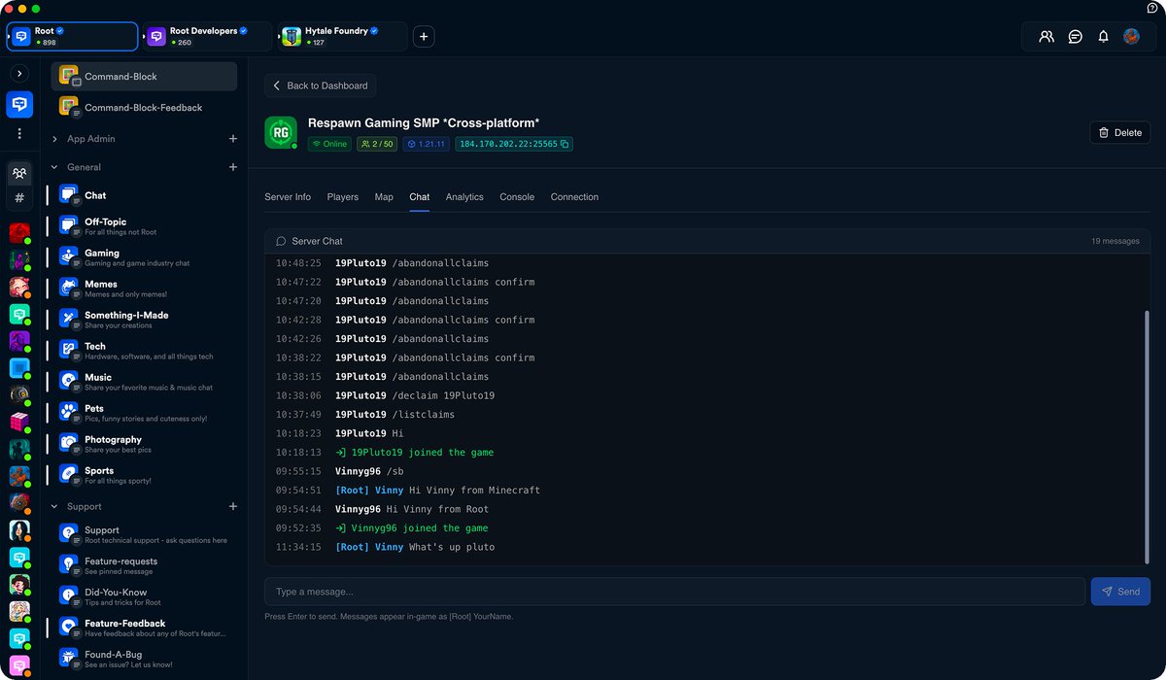This screenshot has width=1166, height=680.
Task: Delete the Respawn Gaming server
Action: point(1119,132)
